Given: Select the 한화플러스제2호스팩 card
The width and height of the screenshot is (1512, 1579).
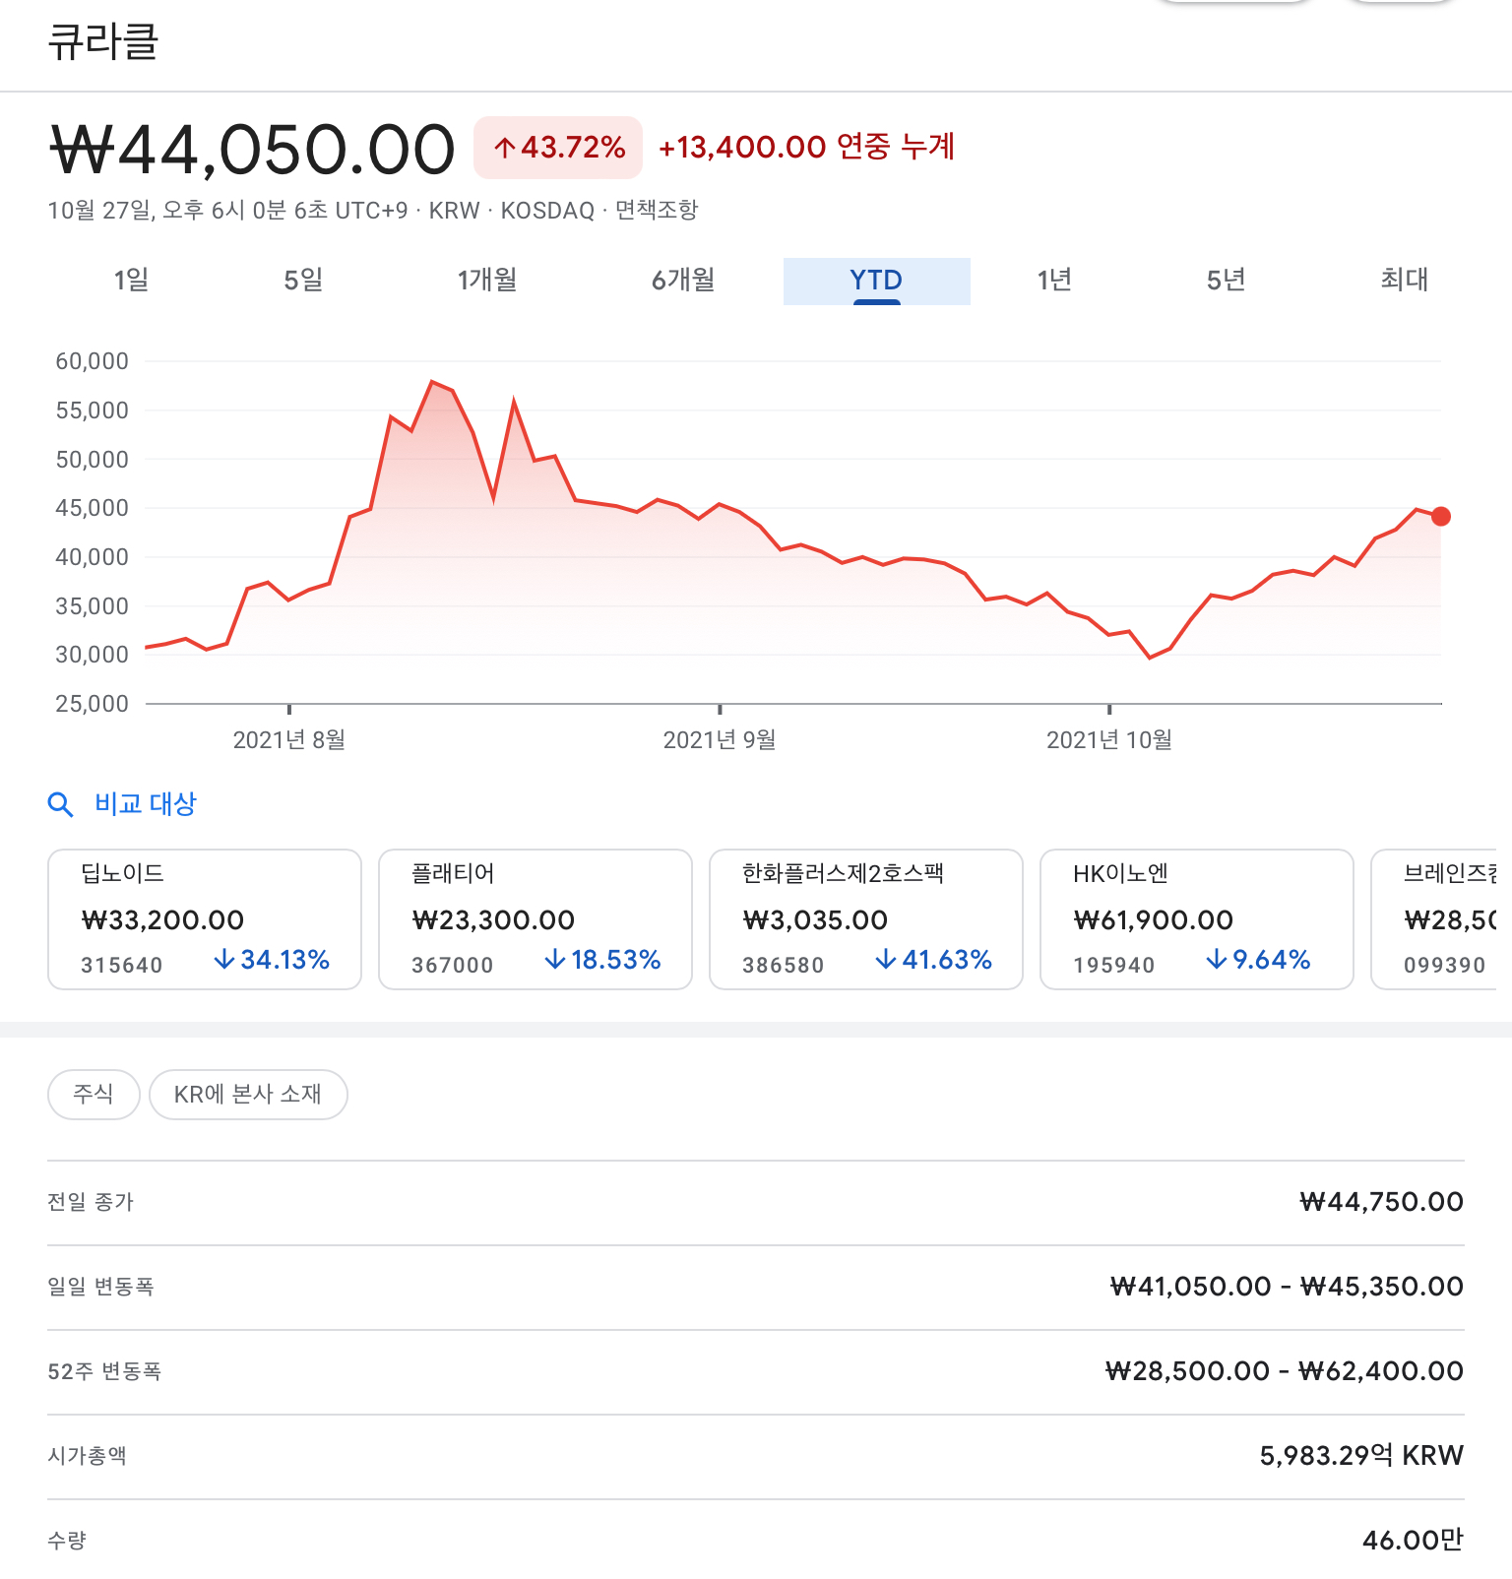Looking at the screenshot, I should coord(866,919).
